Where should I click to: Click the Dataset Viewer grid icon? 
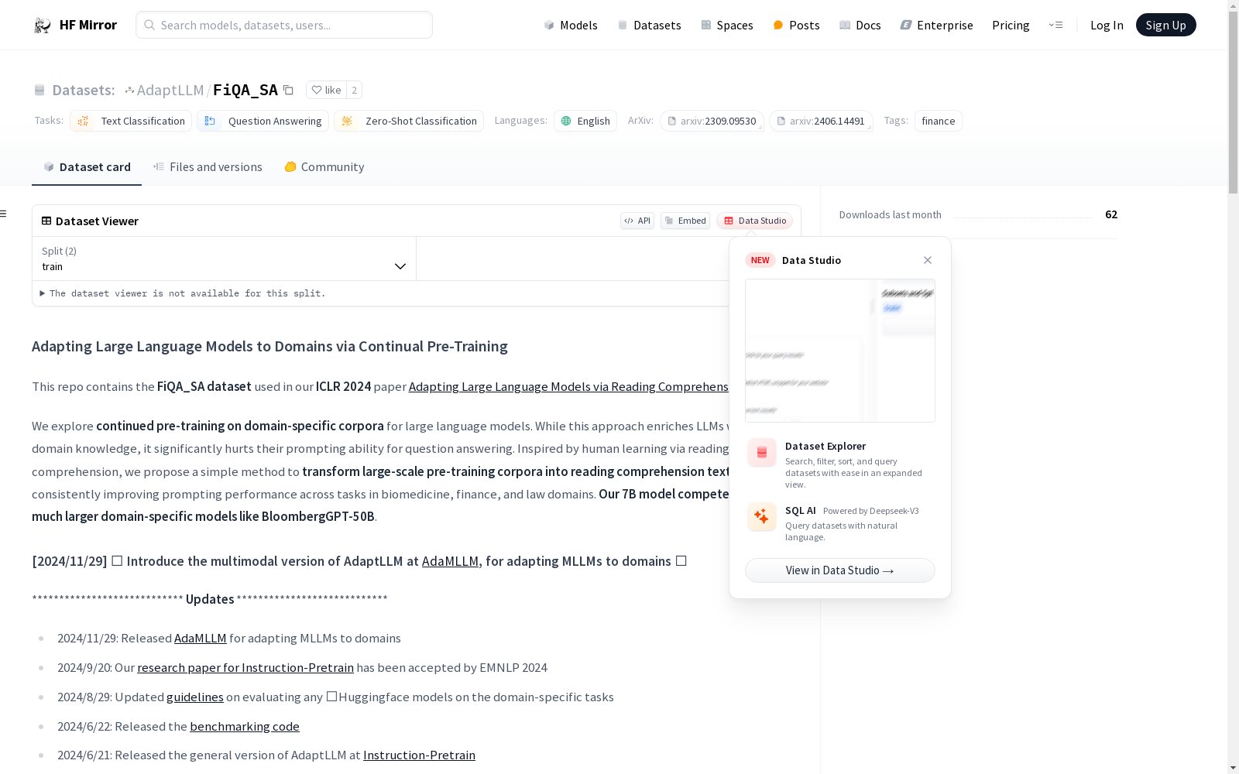tap(46, 221)
